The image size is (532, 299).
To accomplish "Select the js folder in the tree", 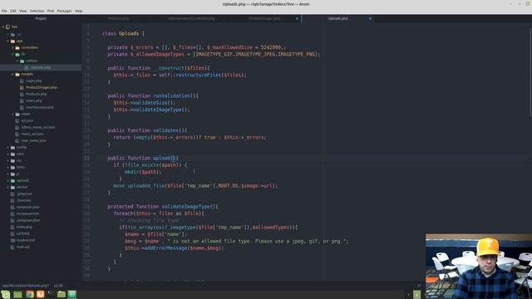I will pos(17,174).
